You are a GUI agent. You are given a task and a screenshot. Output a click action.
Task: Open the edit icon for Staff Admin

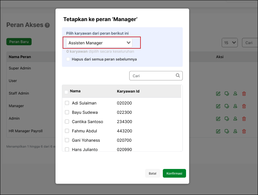coord(218,93)
